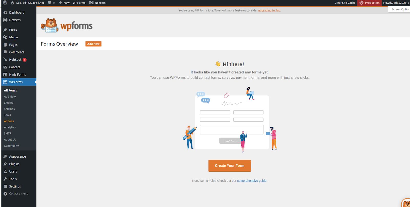The height and width of the screenshot is (207, 410).
Task: Click the Media icon in sidebar
Action: click(x=5, y=37)
